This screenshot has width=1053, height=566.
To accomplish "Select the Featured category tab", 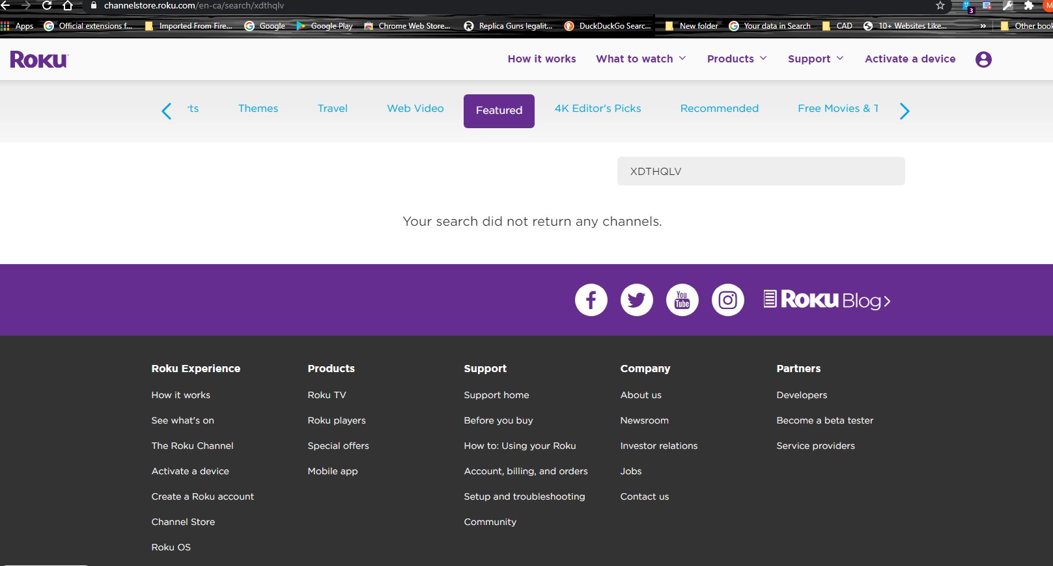I will coord(499,111).
